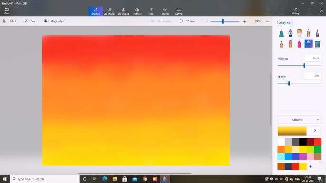Pick the pink color swatch
The image size is (326, 183).
310,156
